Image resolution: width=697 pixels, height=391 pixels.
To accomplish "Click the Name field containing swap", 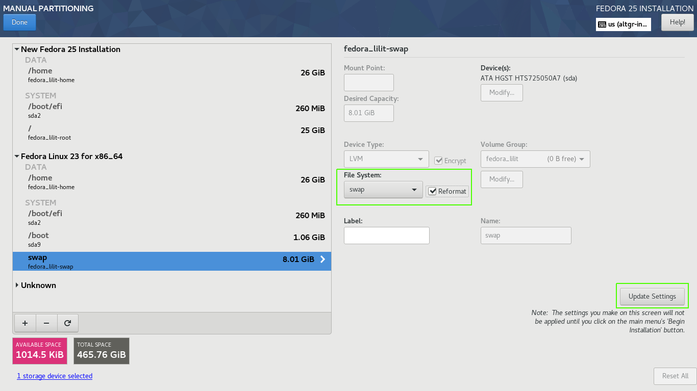I will point(526,236).
